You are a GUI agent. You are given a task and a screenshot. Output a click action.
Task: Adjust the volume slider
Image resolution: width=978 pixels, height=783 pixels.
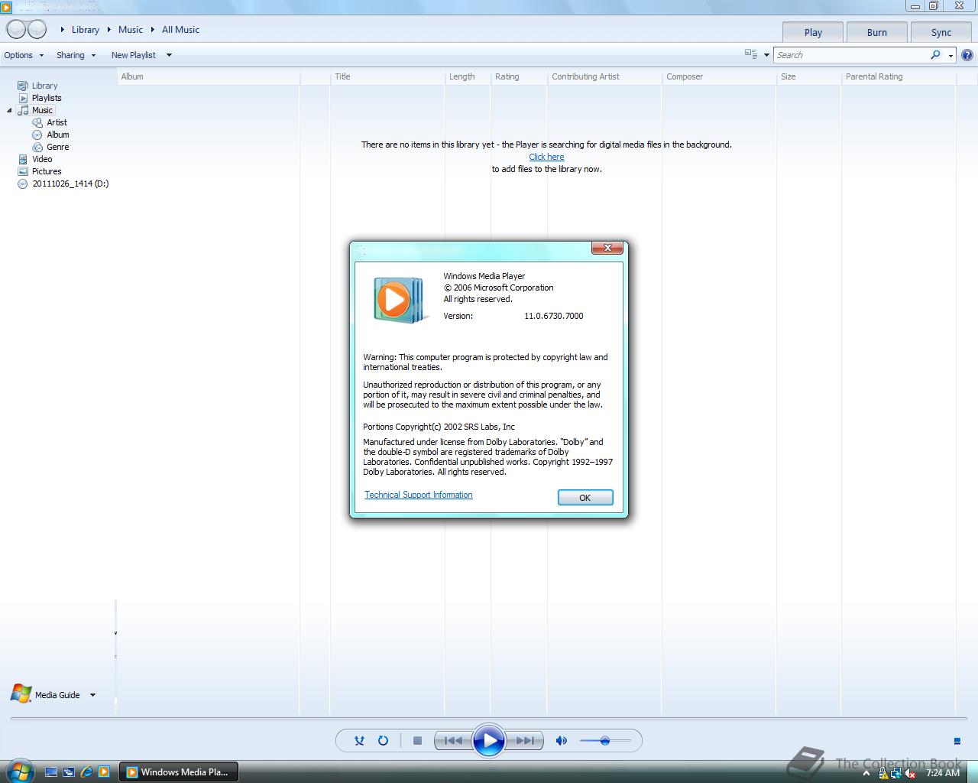click(x=605, y=740)
